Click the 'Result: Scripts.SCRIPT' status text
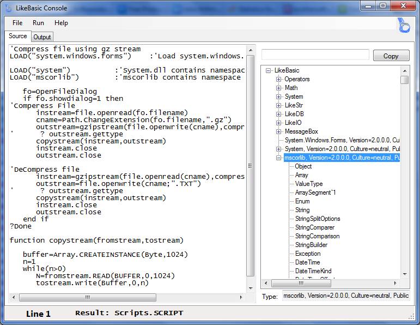 click(x=129, y=313)
